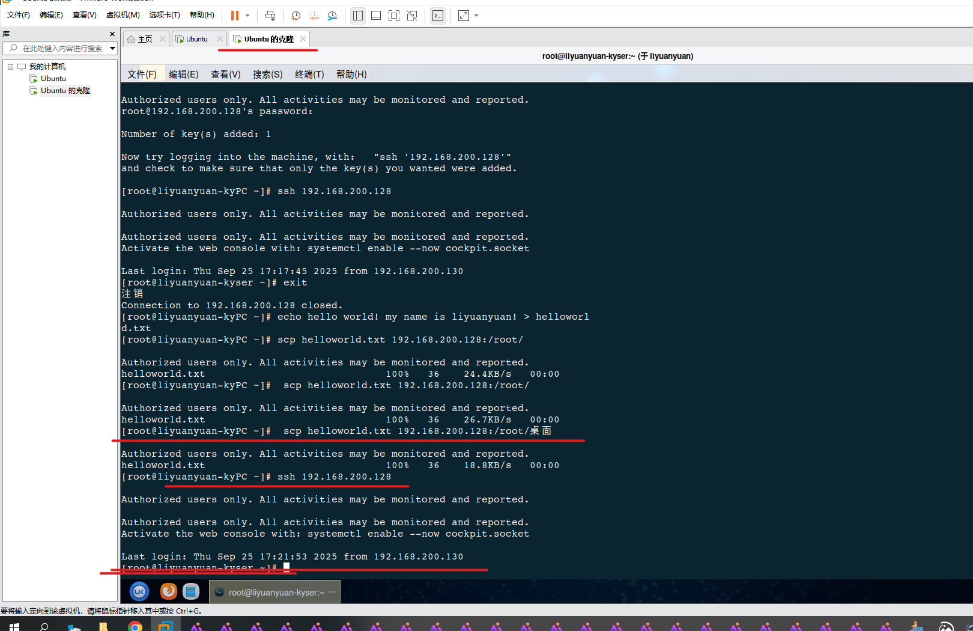
Task: Open the console view icon
Action: (438, 16)
